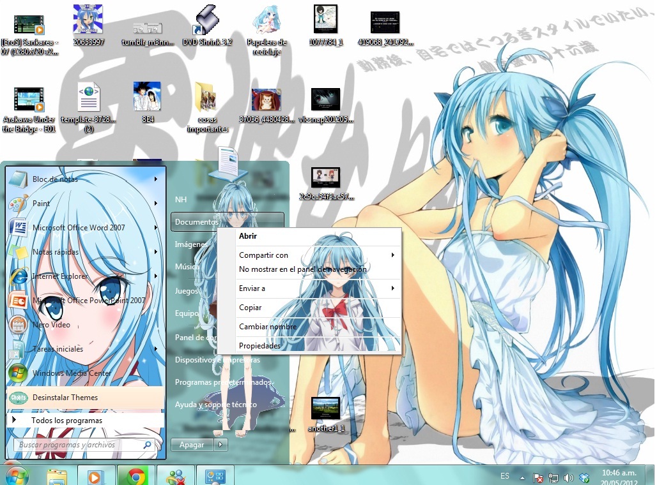
Task: Click the Dropbox tray icon
Action: pyautogui.click(x=584, y=477)
